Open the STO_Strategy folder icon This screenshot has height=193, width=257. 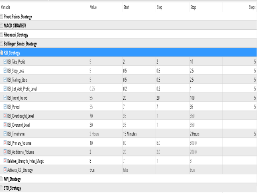tap(2, 188)
